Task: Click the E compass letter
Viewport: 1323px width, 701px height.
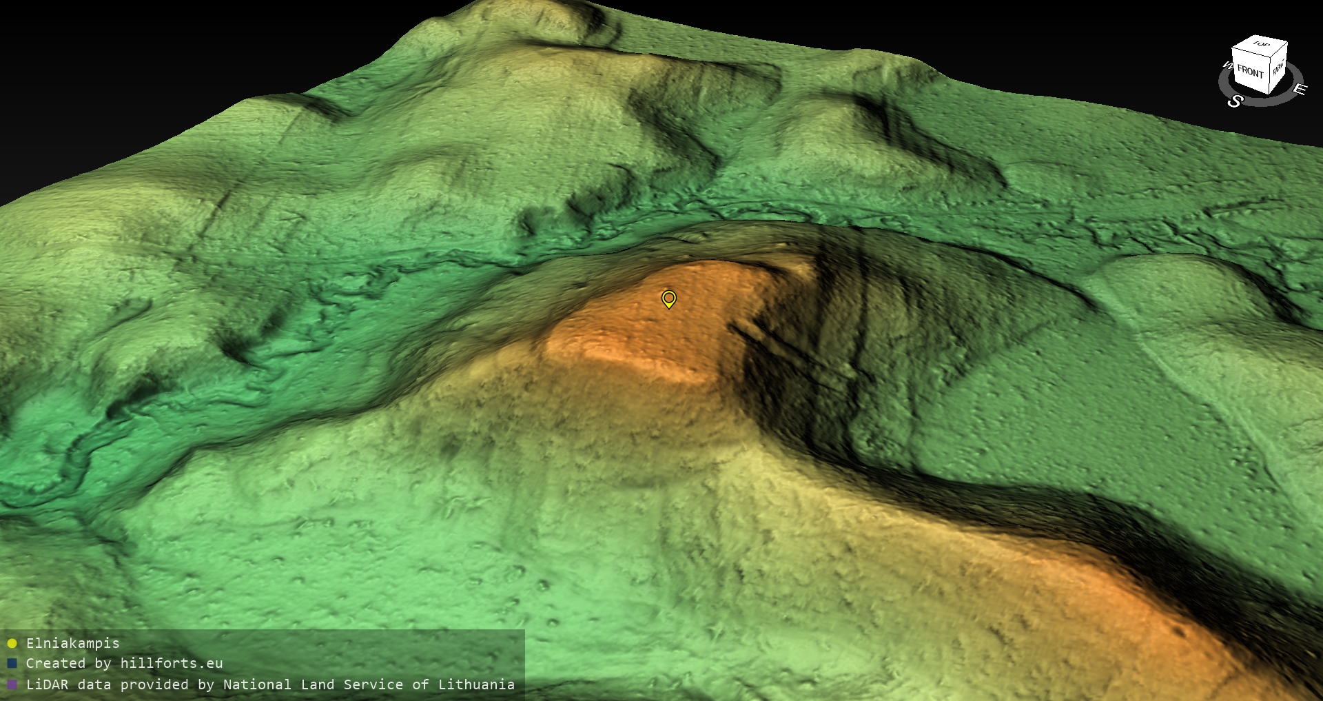Action: point(1299,90)
